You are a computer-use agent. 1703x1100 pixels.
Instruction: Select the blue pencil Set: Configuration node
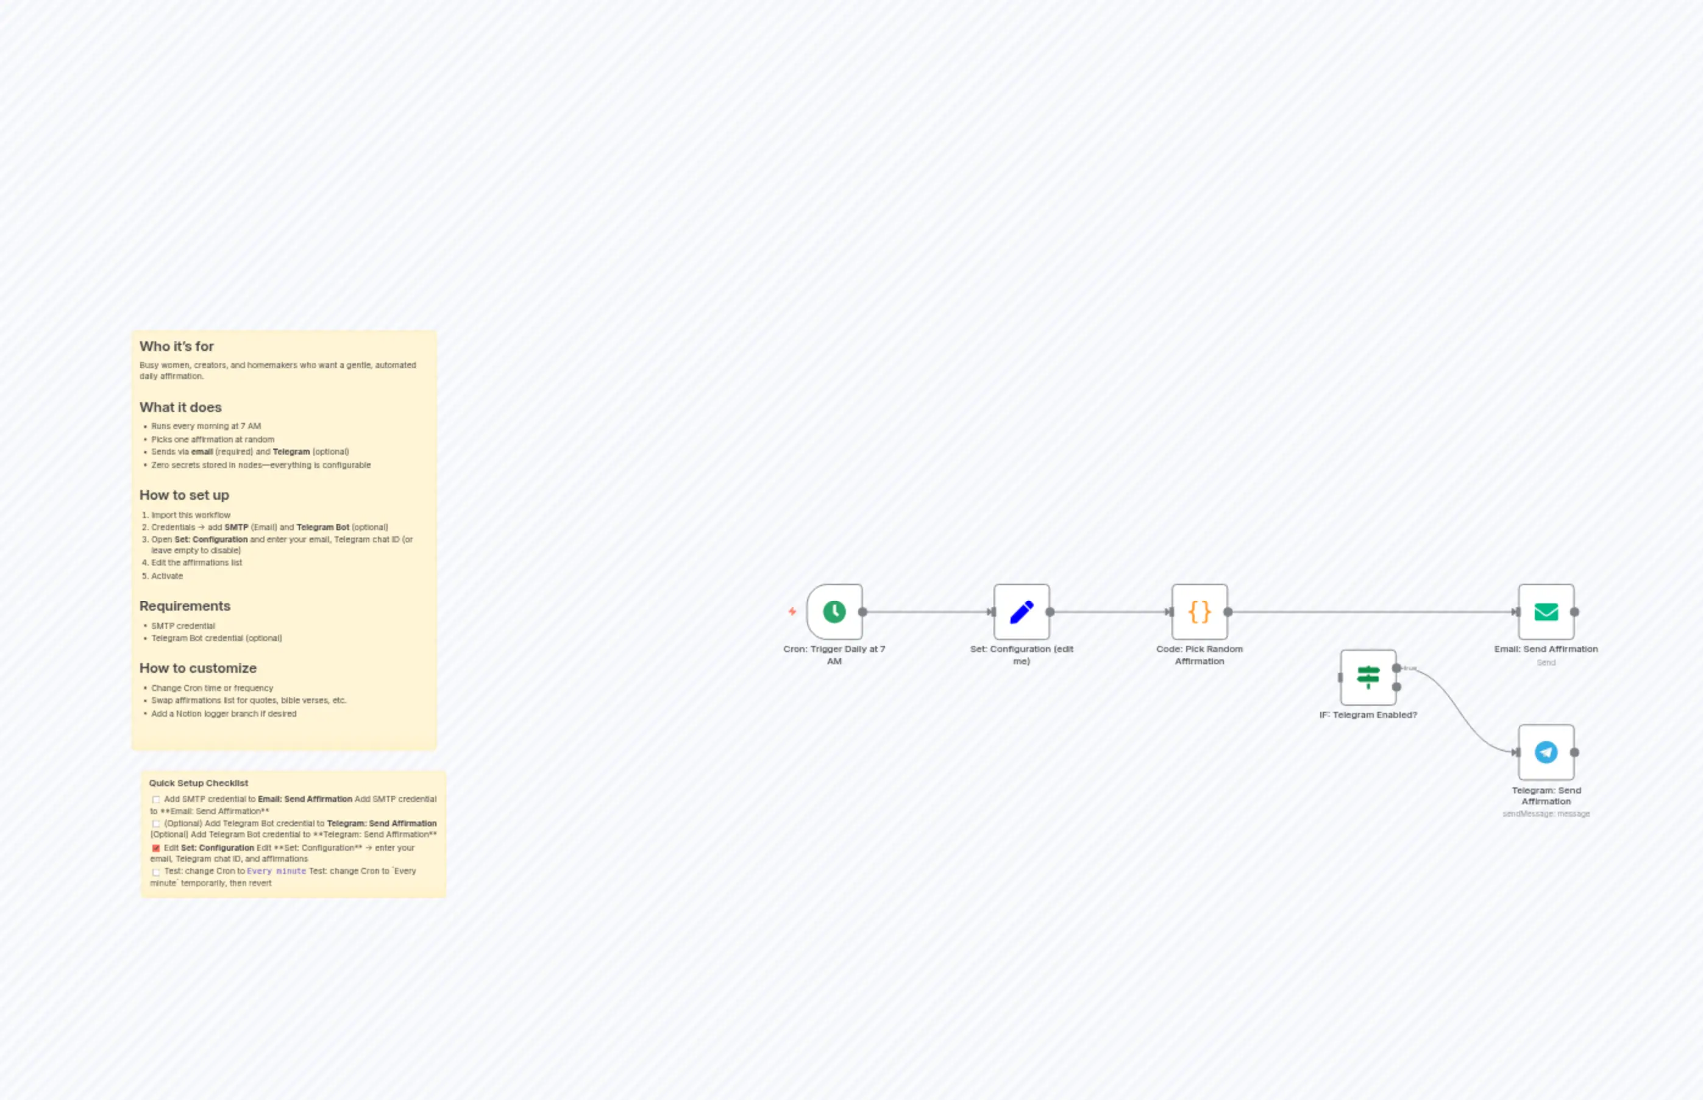(x=1022, y=611)
